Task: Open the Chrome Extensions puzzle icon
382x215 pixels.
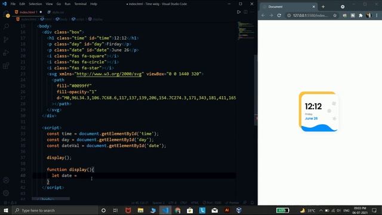Action: point(361,16)
